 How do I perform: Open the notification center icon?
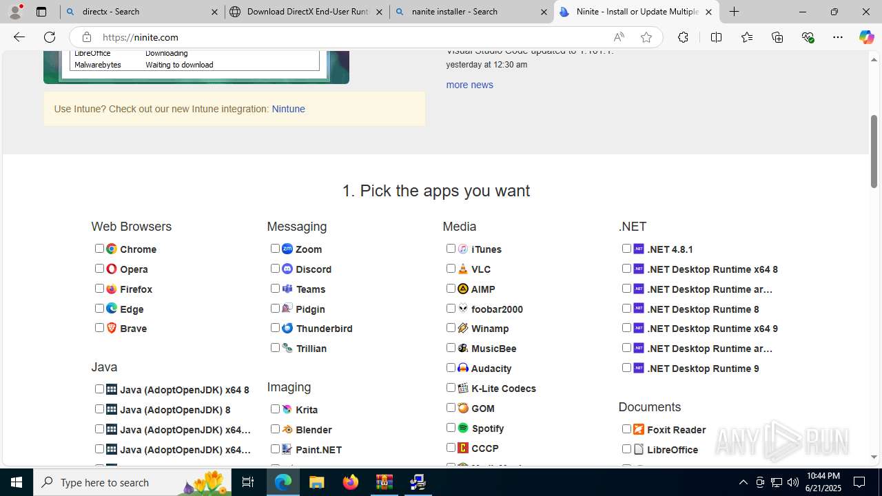859,482
